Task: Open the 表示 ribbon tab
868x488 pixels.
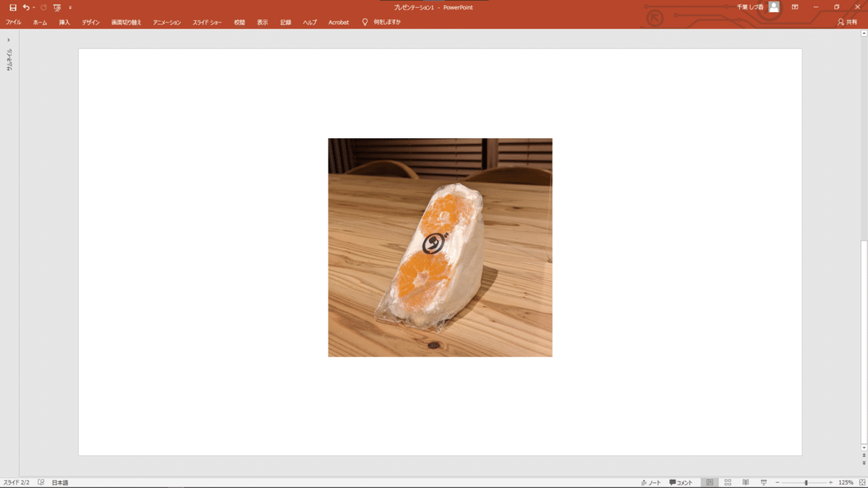Action: click(x=262, y=22)
